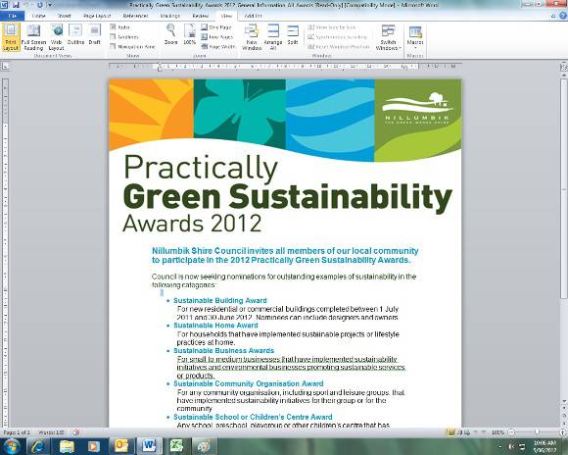568x455 pixels.
Task: Click the vertical scrollbar thumb
Action: point(564,188)
